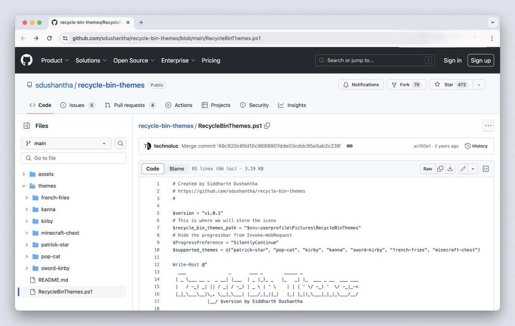Expand the kanna folder

pos(27,210)
